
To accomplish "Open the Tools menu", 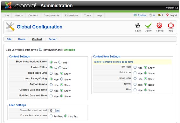I will 87,15.
